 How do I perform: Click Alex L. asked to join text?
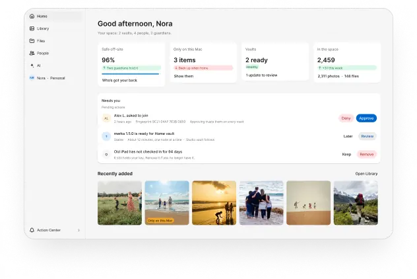(131, 116)
